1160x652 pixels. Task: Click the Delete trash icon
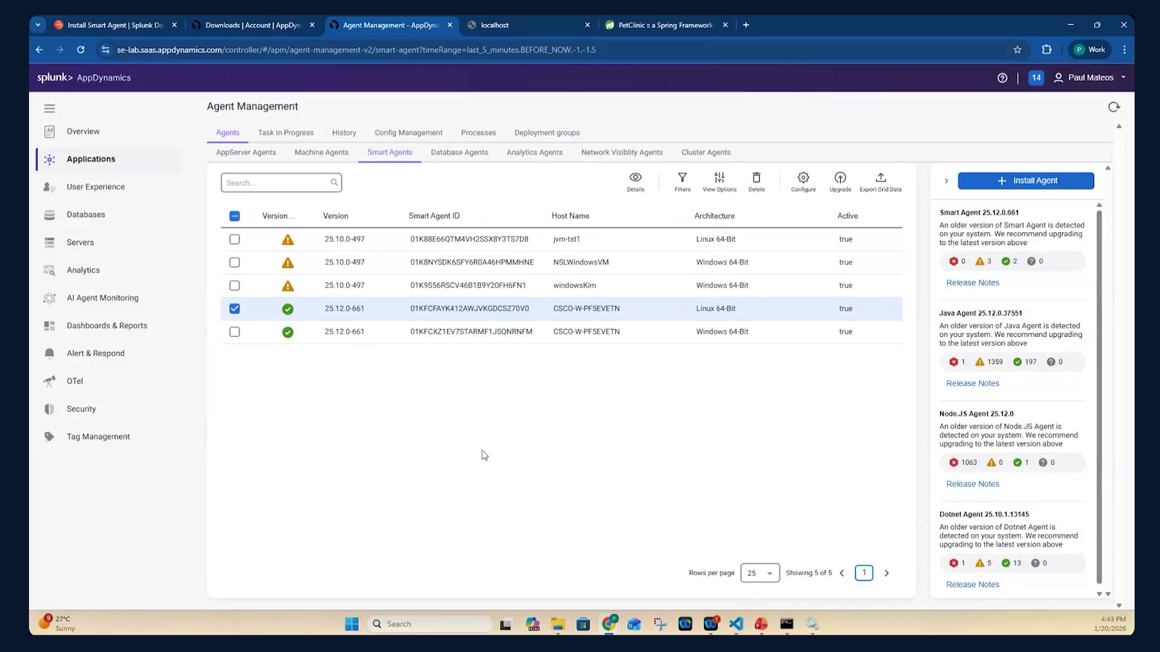click(x=756, y=177)
